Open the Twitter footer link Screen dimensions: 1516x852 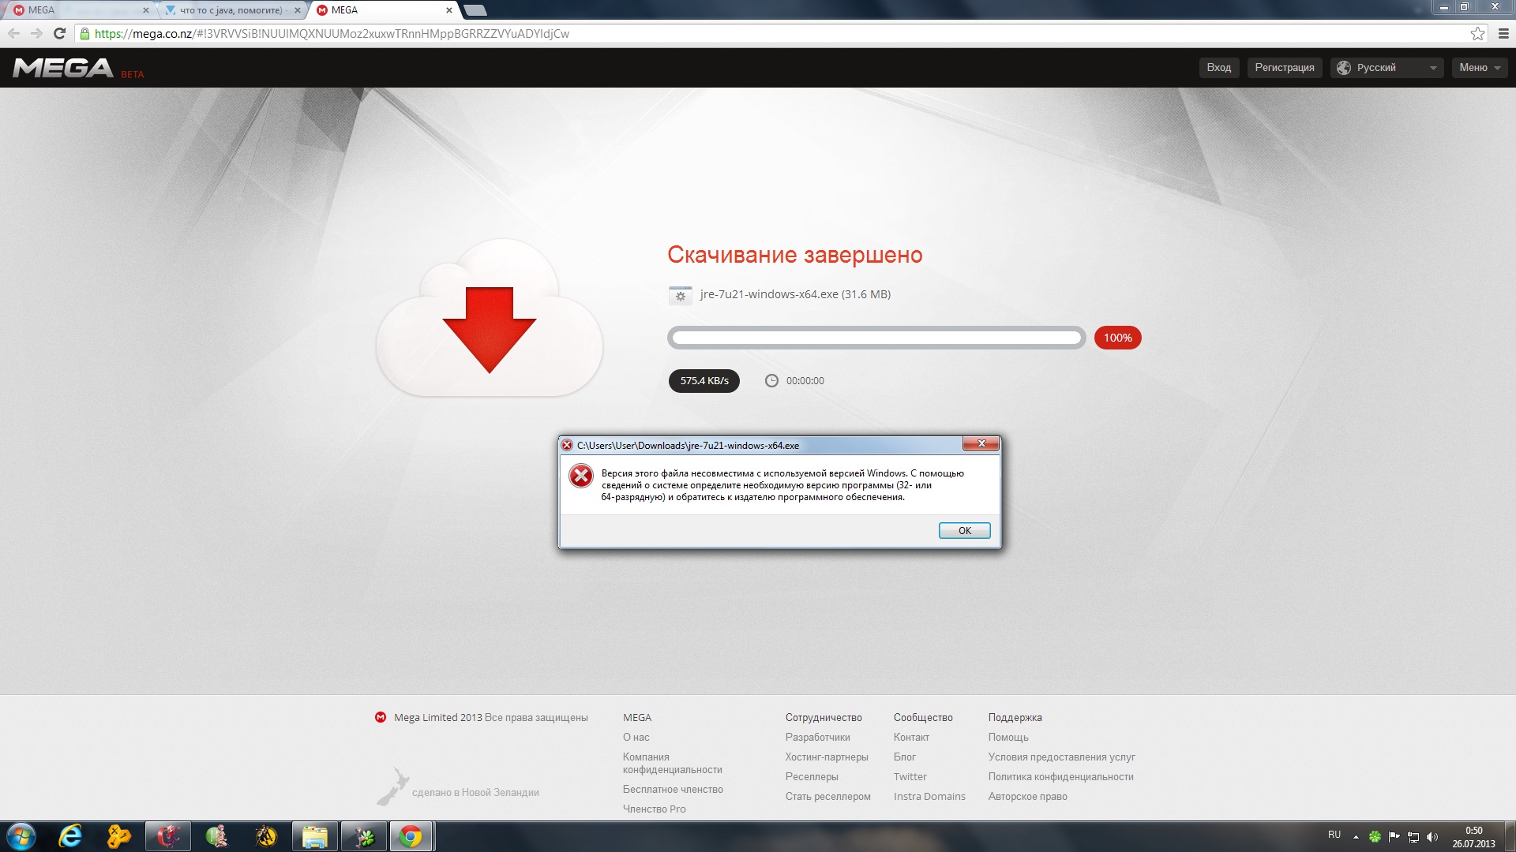[910, 776]
